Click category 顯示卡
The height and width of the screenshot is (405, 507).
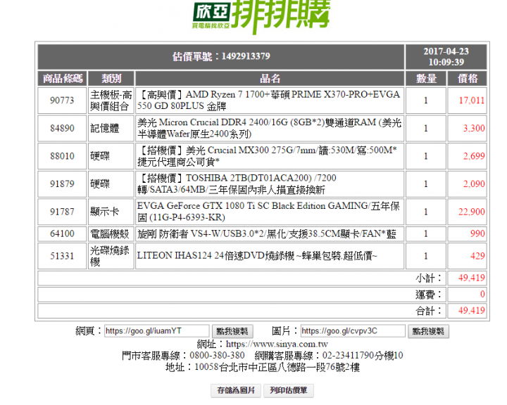click(104, 212)
